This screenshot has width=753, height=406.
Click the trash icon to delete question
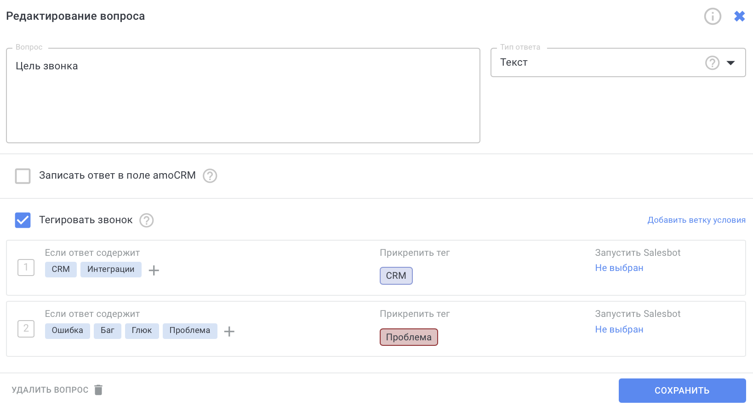point(98,390)
